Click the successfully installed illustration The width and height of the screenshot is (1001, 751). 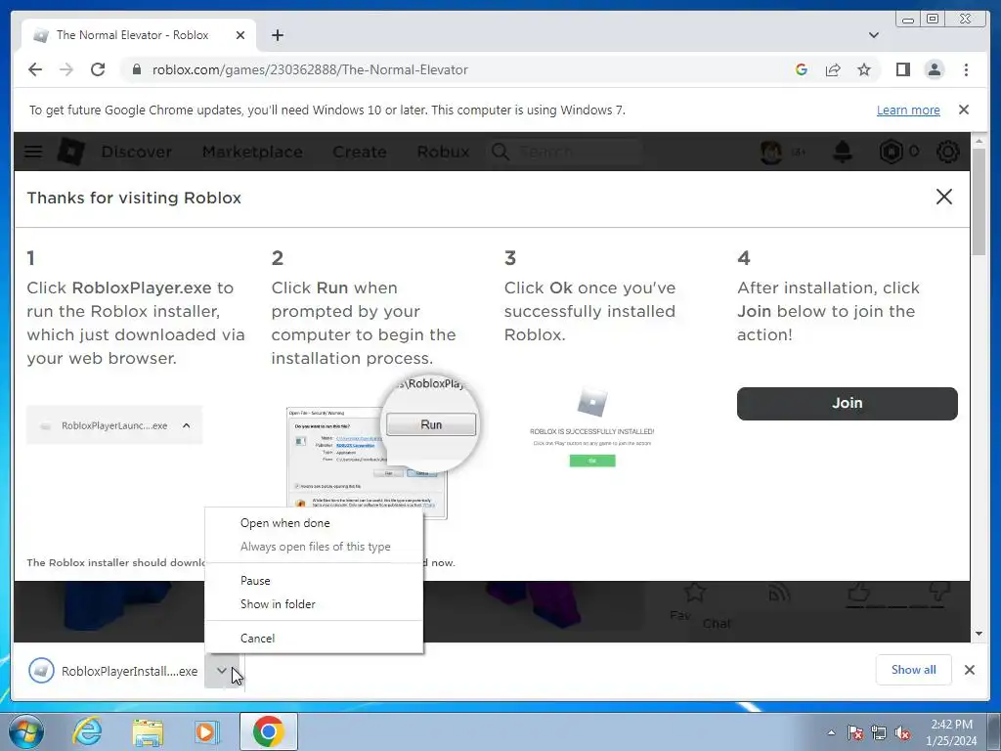(x=591, y=426)
